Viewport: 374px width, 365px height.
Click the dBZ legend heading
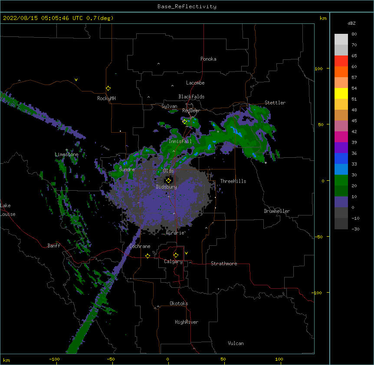point(351,23)
